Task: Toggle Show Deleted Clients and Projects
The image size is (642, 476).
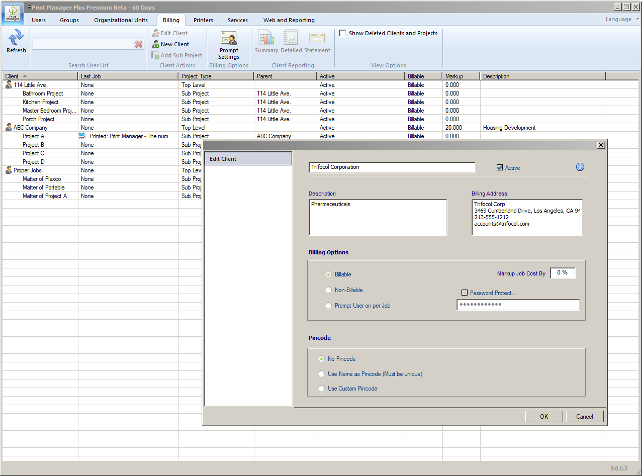Action: (x=343, y=33)
